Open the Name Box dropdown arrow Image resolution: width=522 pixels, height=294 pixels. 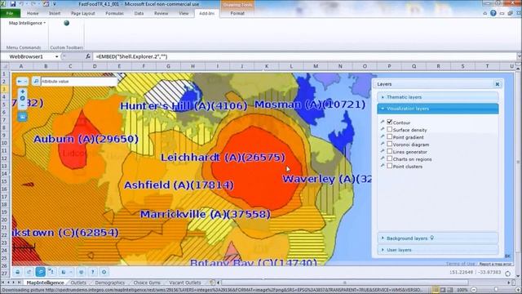click(56, 56)
